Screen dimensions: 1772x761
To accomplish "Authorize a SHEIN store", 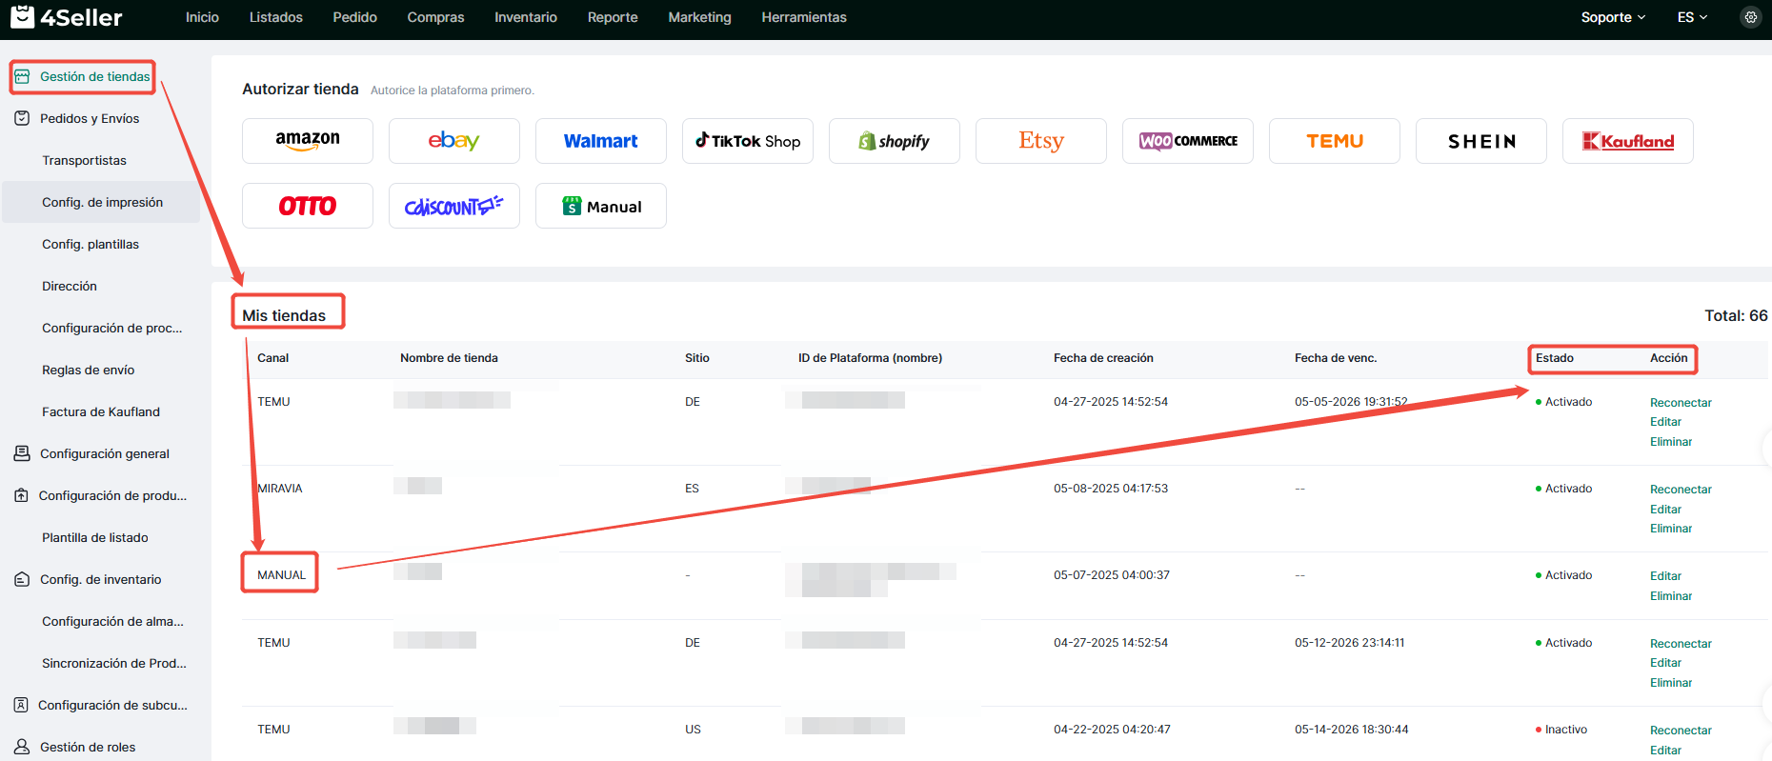I will click(1481, 141).
